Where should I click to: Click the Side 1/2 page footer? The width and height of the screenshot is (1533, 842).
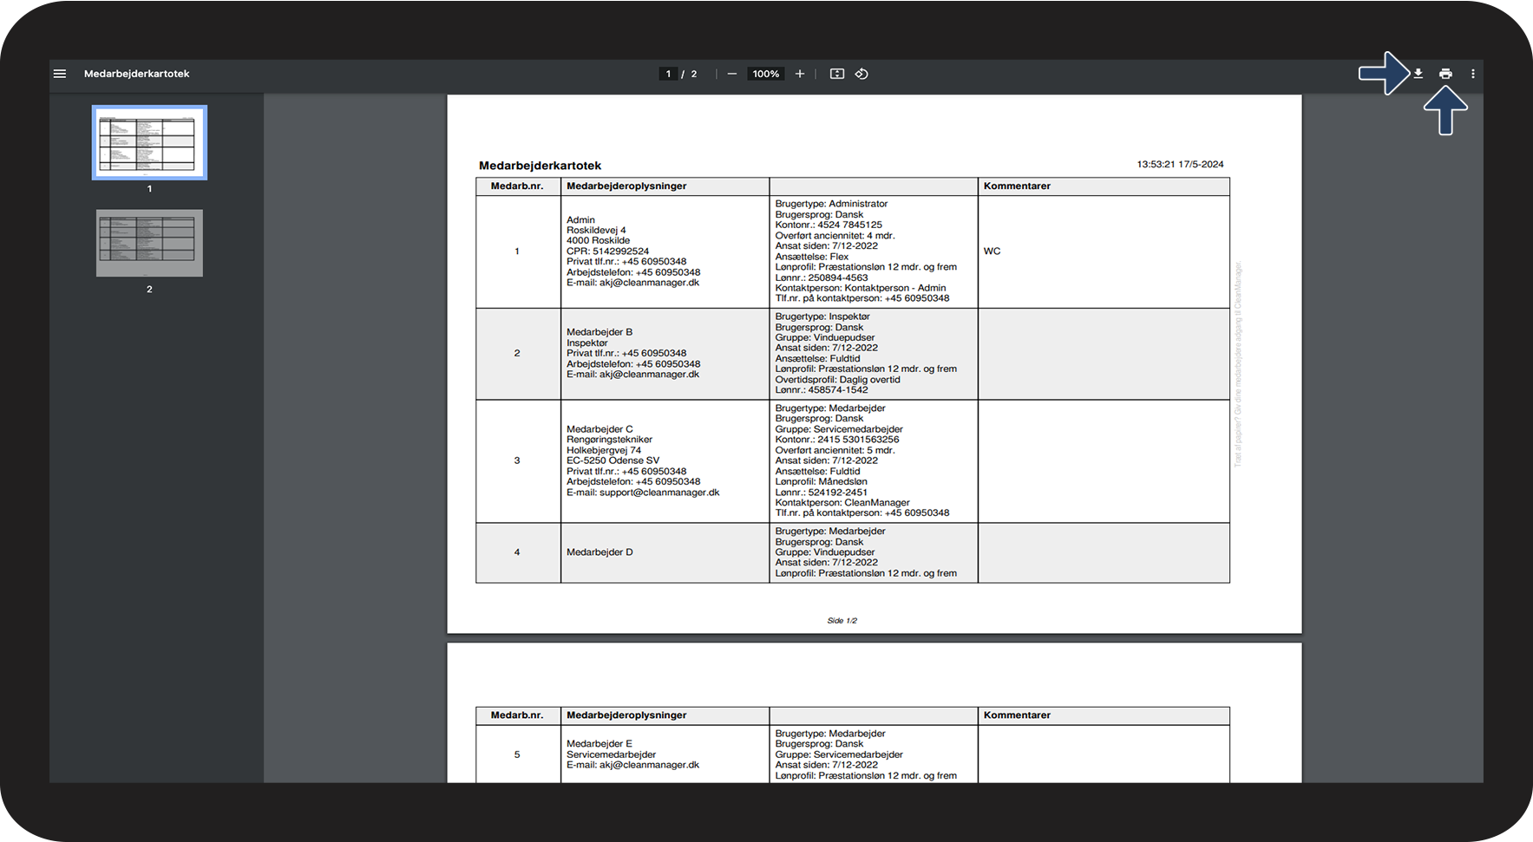(x=842, y=621)
